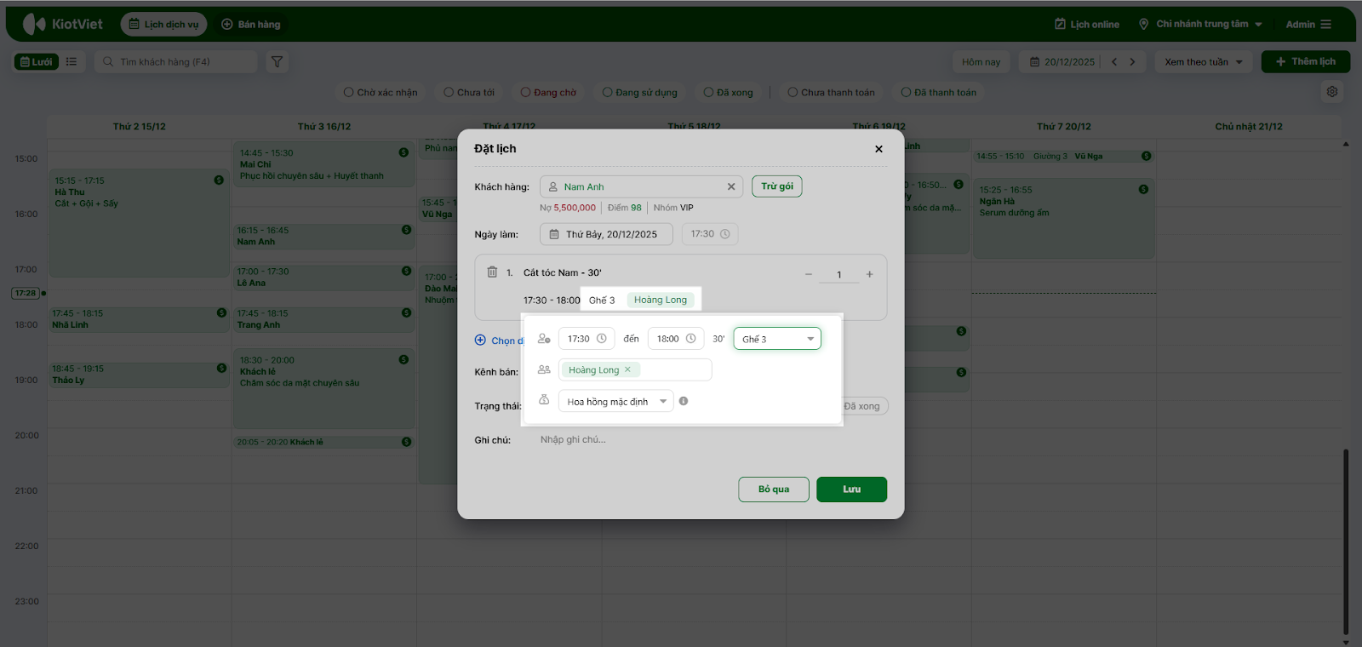Click payment icon on Hà Thu appointment
This screenshot has height=647, width=1362.
coord(219,180)
